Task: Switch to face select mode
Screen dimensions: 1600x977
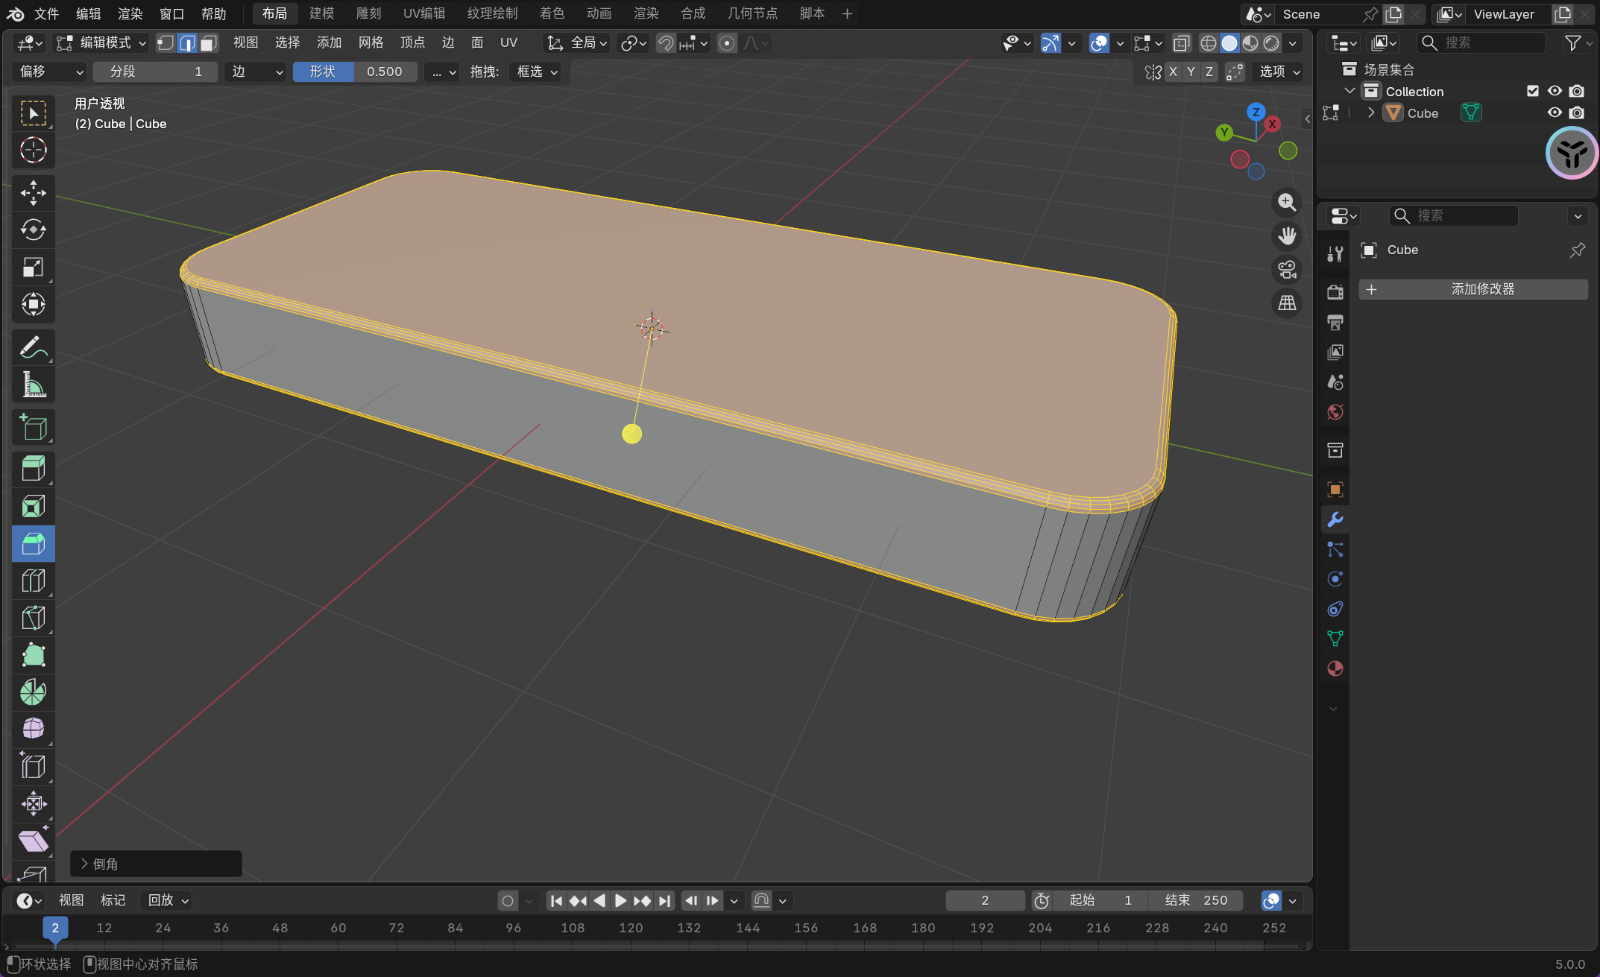Action: point(210,43)
